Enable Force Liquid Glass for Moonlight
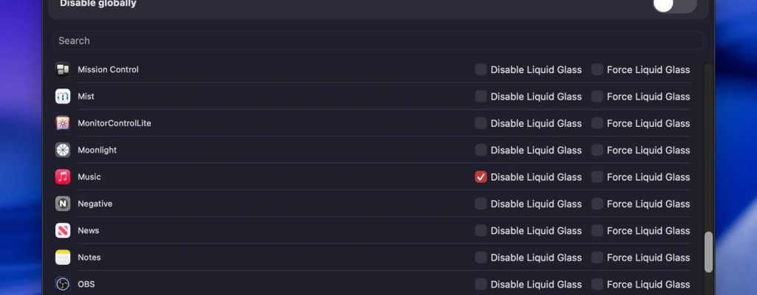The image size is (757, 295). (597, 150)
